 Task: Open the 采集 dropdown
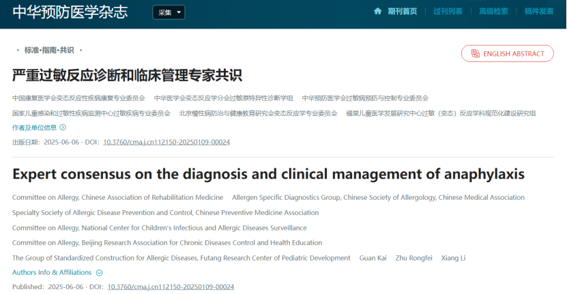click(169, 12)
